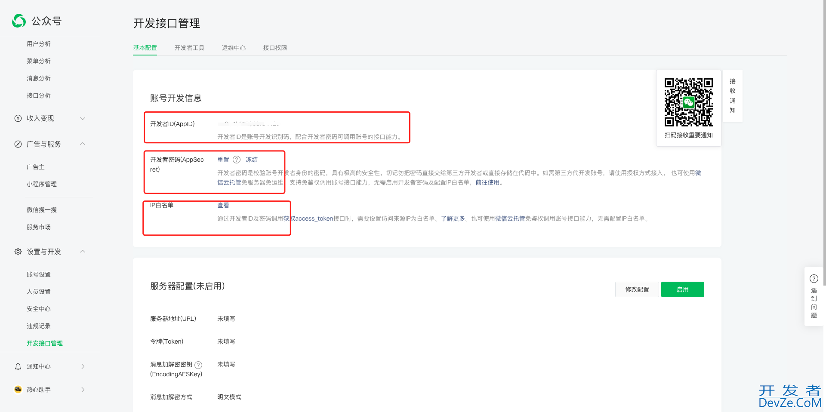Open 人员设置 in the sidebar
The image size is (826, 412).
coord(39,292)
